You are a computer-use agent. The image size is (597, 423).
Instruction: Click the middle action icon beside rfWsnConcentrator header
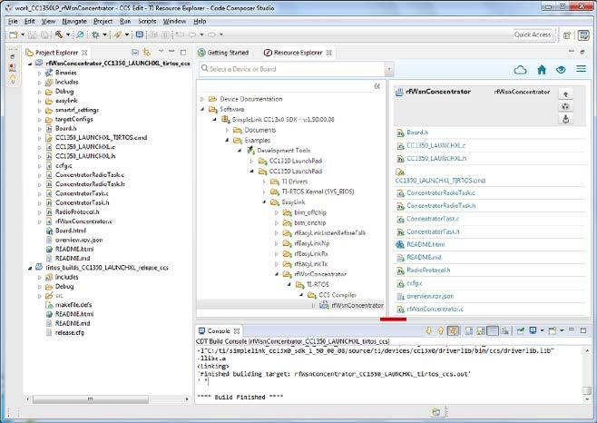565,106
